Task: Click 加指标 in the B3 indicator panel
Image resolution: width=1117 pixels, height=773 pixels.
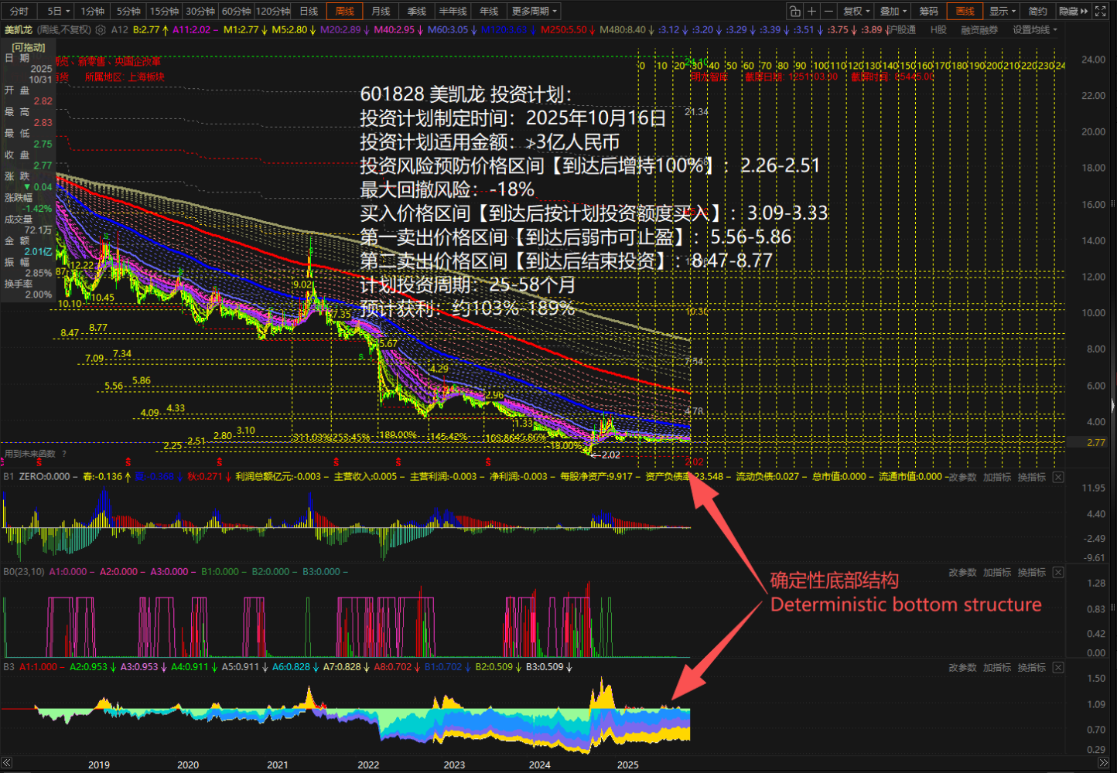Action: click(x=997, y=667)
